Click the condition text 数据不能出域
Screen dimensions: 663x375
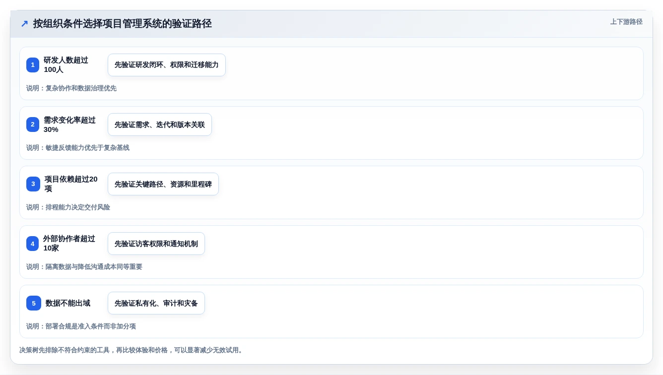68,303
